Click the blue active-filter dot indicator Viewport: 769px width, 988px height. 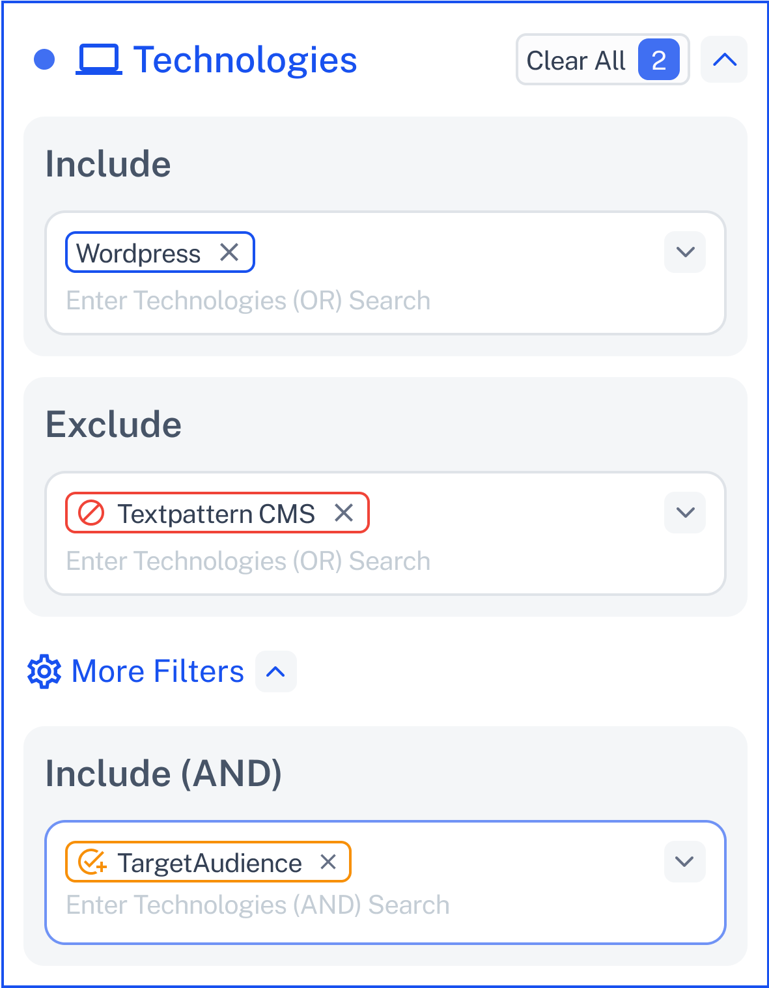[44, 59]
